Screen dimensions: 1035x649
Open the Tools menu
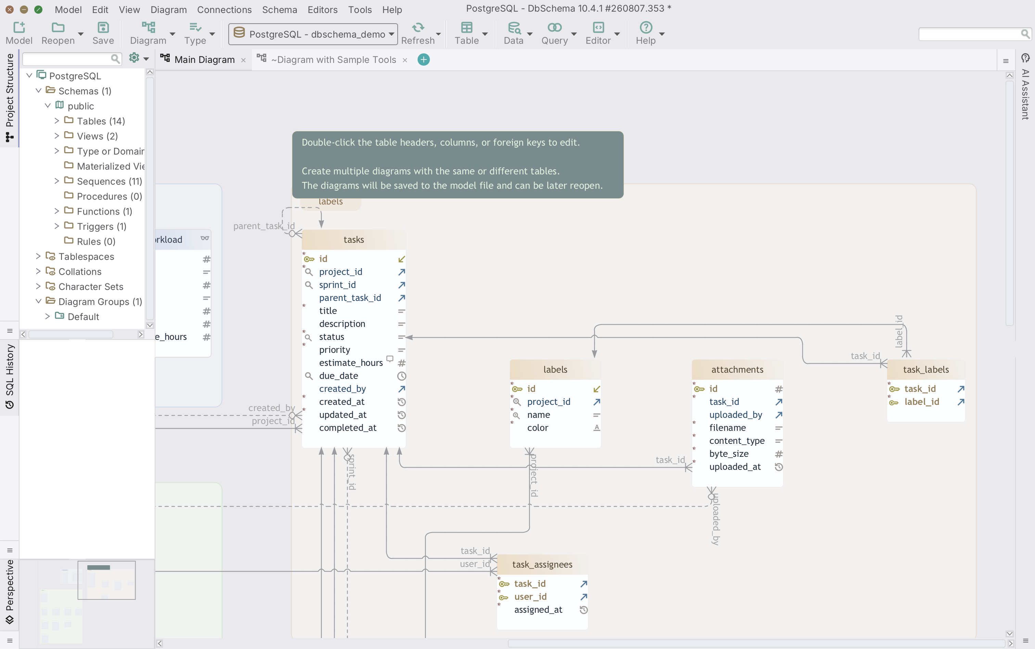360,10
